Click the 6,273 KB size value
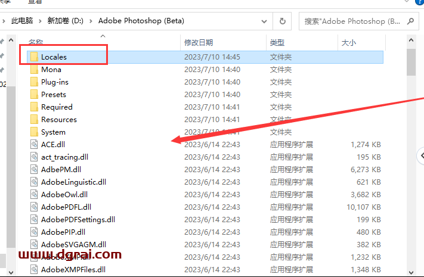The width and height of the screenshot is (424, 277). (x=366, y=169)
